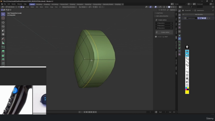Screen dimensions: 215x121
Task: Switch to wireframe viewport shading
Action: (x=167, y=7)
